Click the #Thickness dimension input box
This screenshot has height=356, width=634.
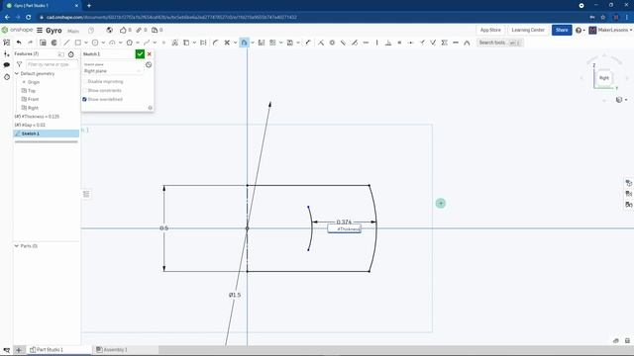(344, 228)
